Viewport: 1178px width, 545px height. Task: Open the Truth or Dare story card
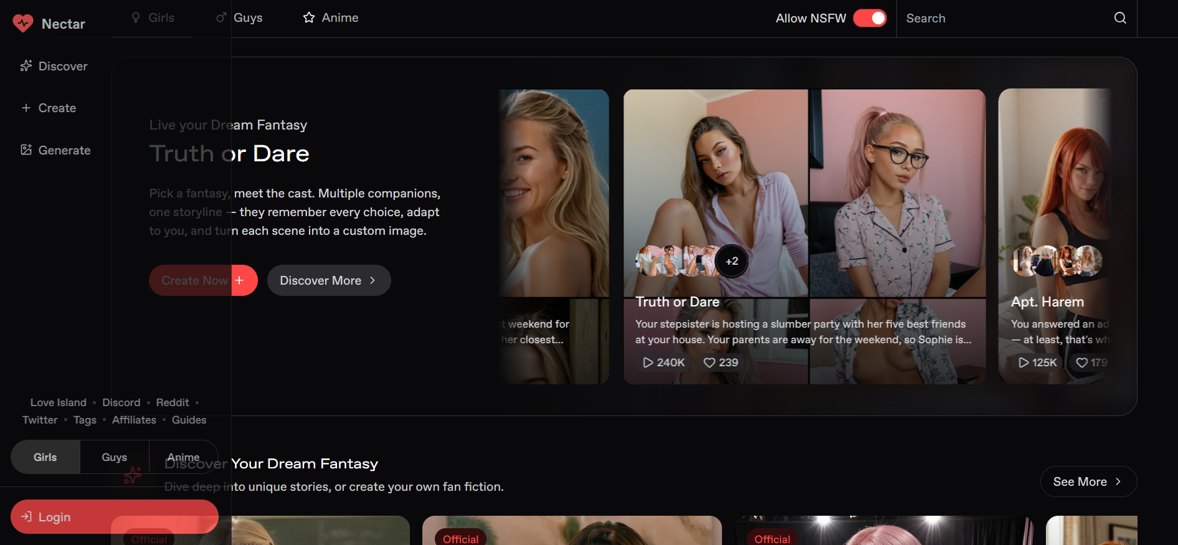point(804,237)
